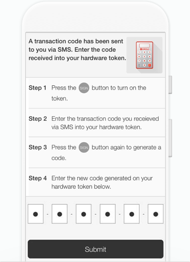Click the Step 1 label
This screenshot has height=262, width=190.
click(x=37, y=87)
